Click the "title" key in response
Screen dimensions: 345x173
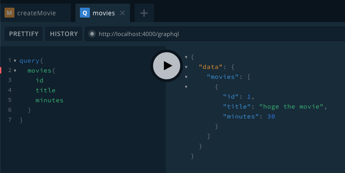tap(237, 106)
